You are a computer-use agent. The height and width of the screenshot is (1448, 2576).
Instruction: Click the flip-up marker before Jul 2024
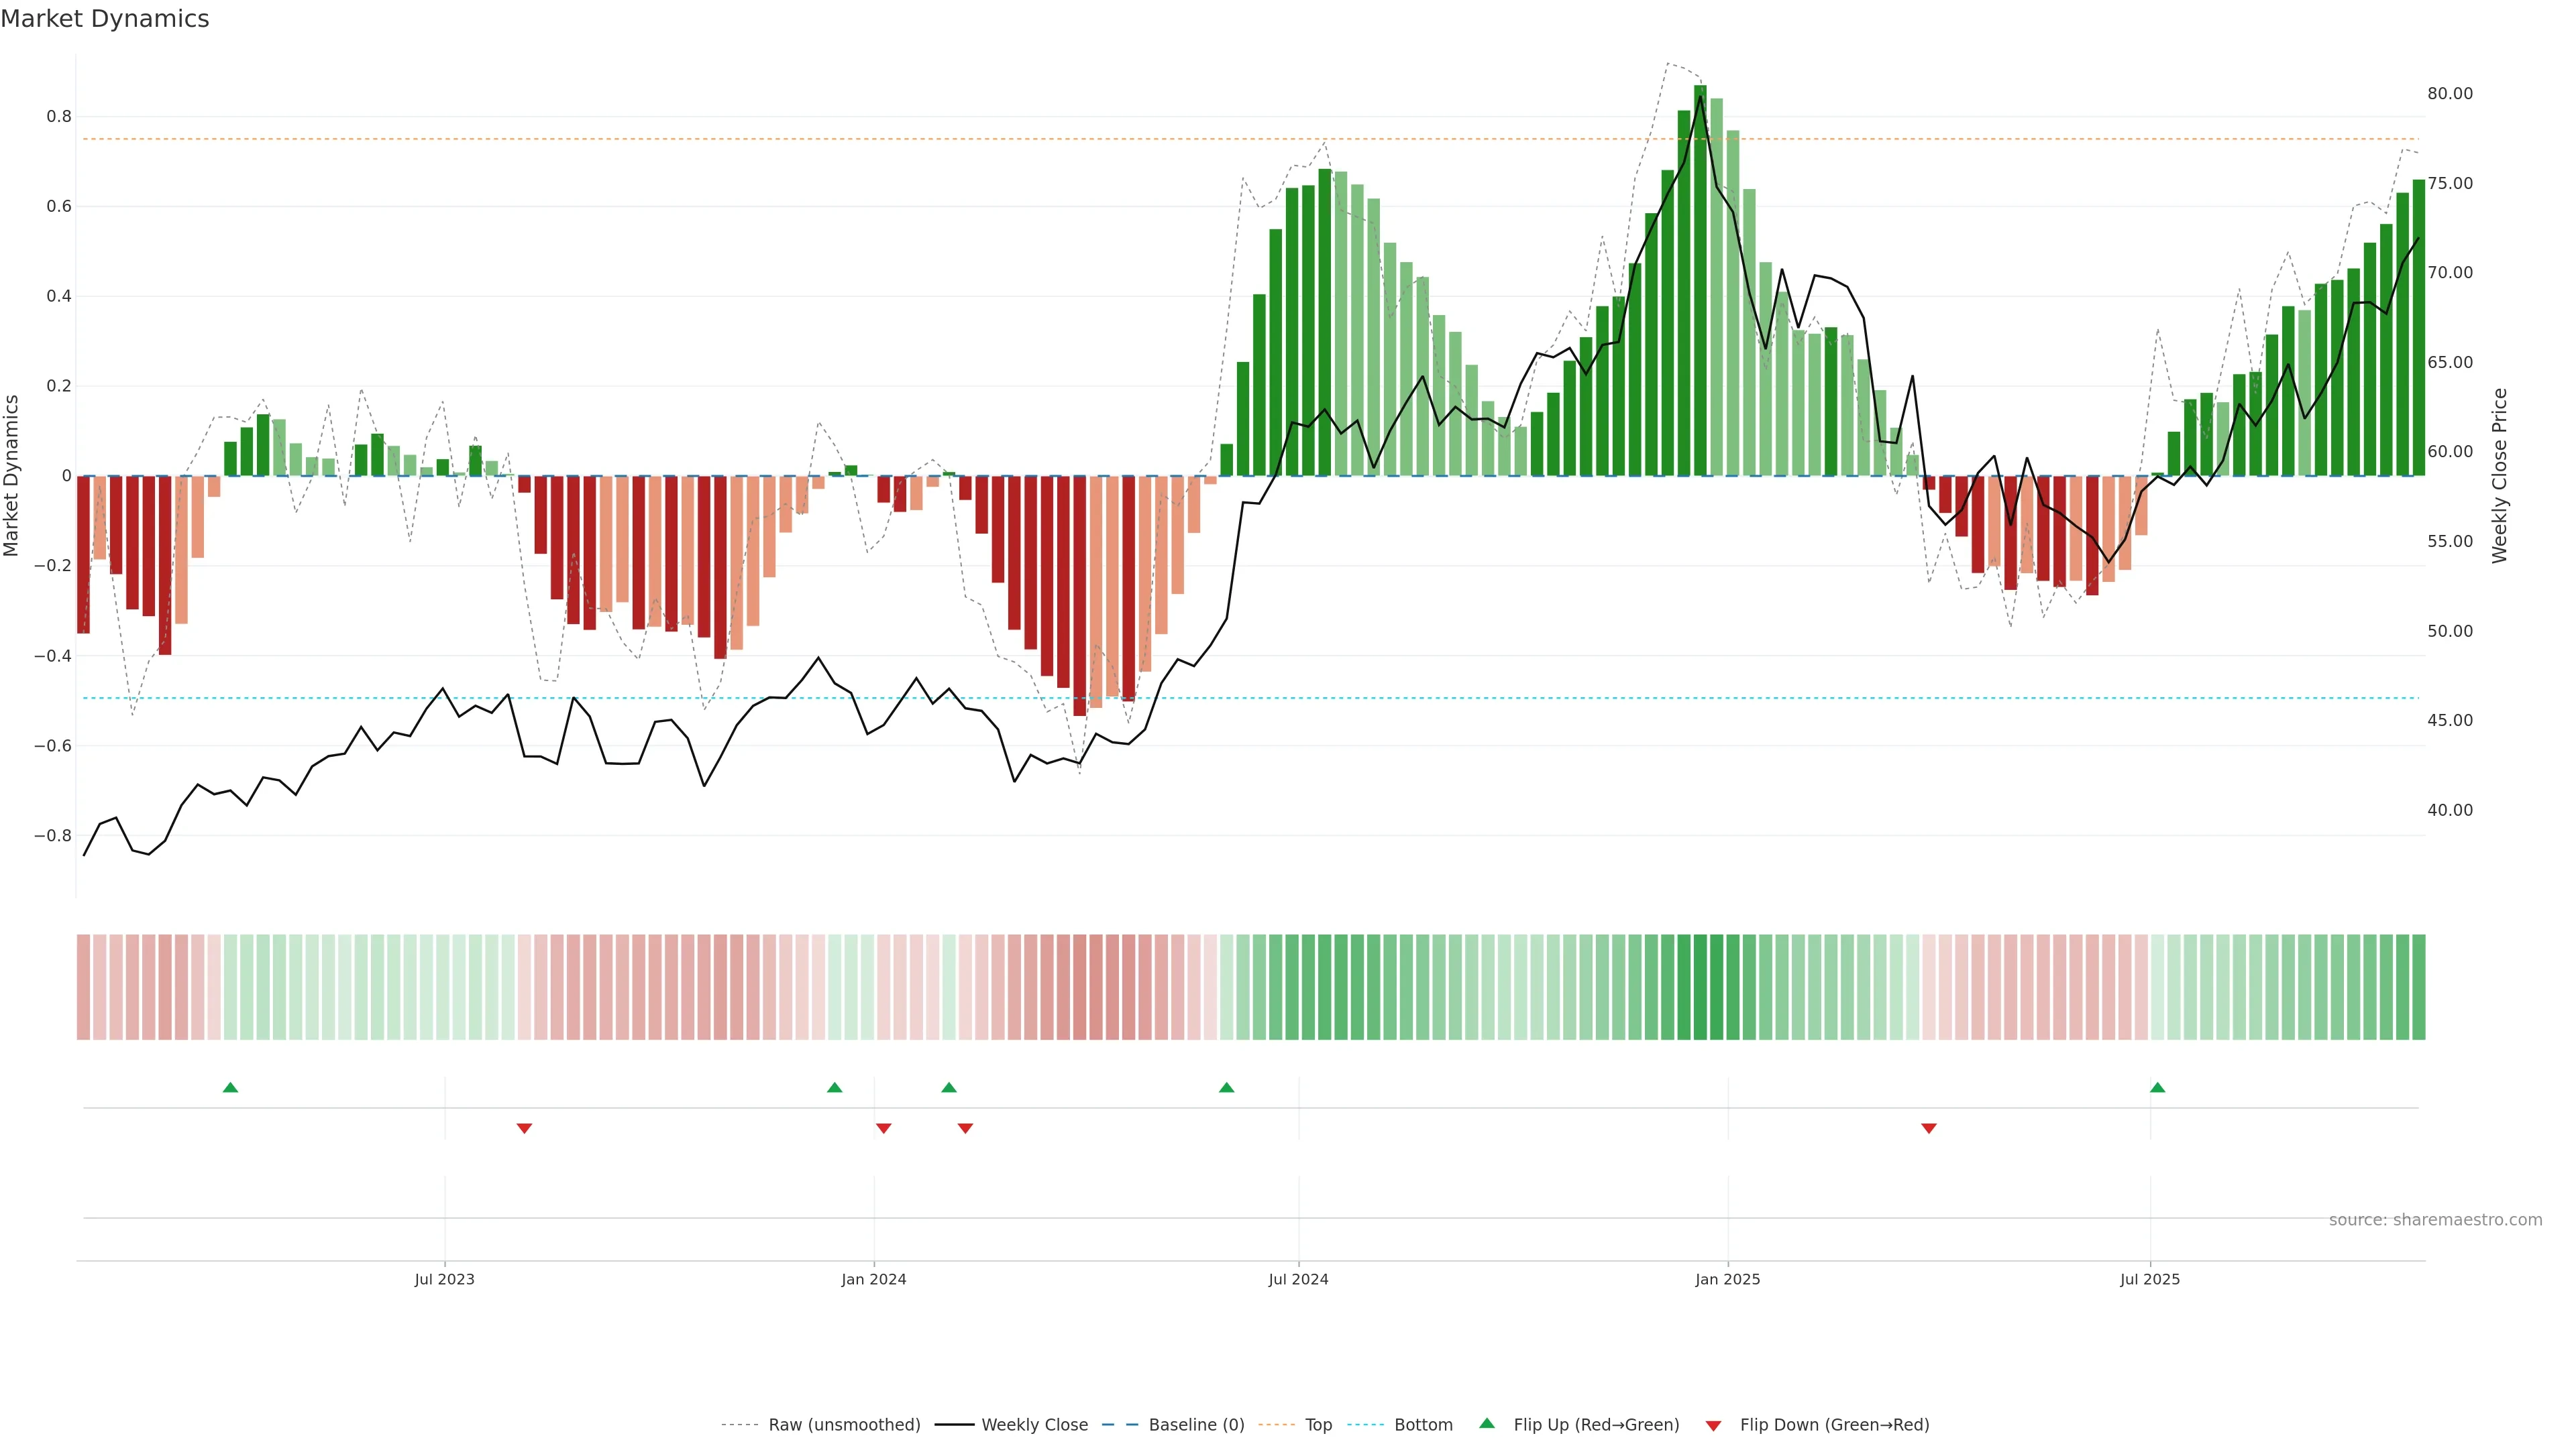[1226, 1087]
